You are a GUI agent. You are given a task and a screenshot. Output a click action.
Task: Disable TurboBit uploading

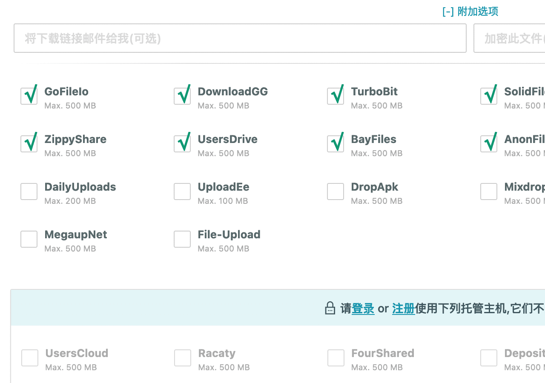[336, 95]
